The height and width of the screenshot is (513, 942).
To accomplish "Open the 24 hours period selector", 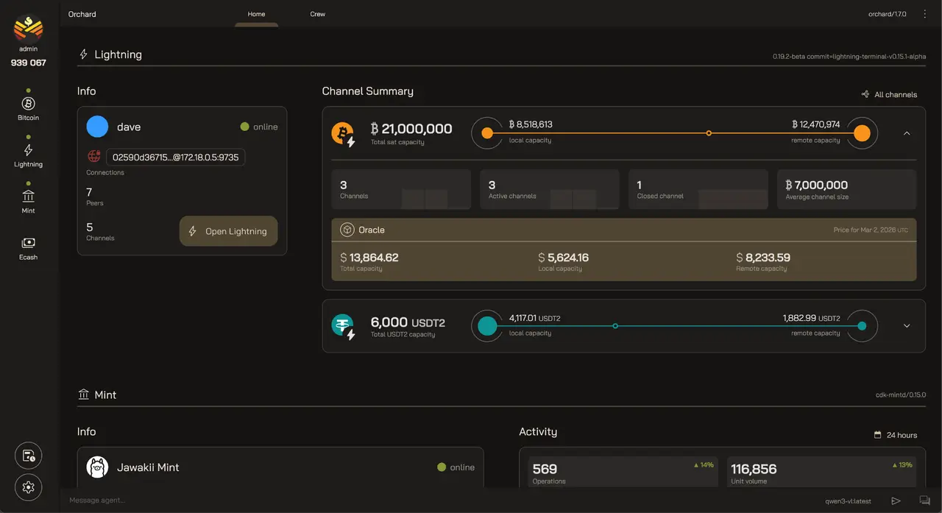I will [x=896, y=435].
